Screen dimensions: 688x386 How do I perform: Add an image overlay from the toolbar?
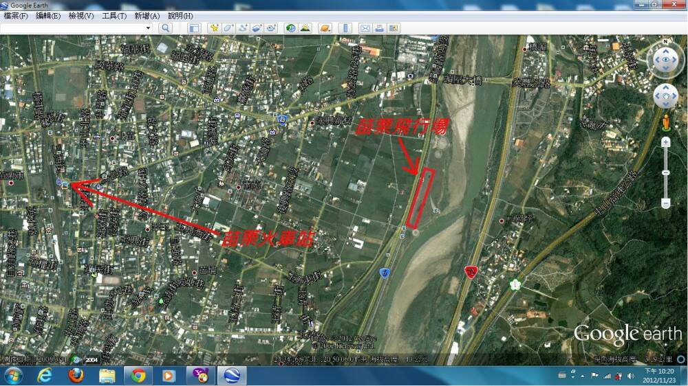point(257,28)
